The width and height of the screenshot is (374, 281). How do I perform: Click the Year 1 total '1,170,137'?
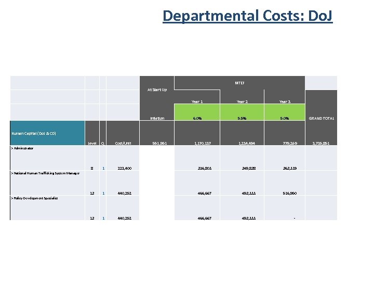tap(203, 144)
